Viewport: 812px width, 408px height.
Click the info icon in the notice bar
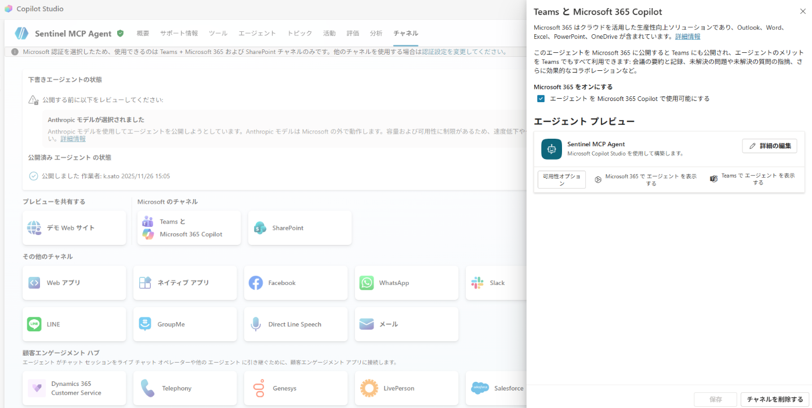click(x=14, y=52)
